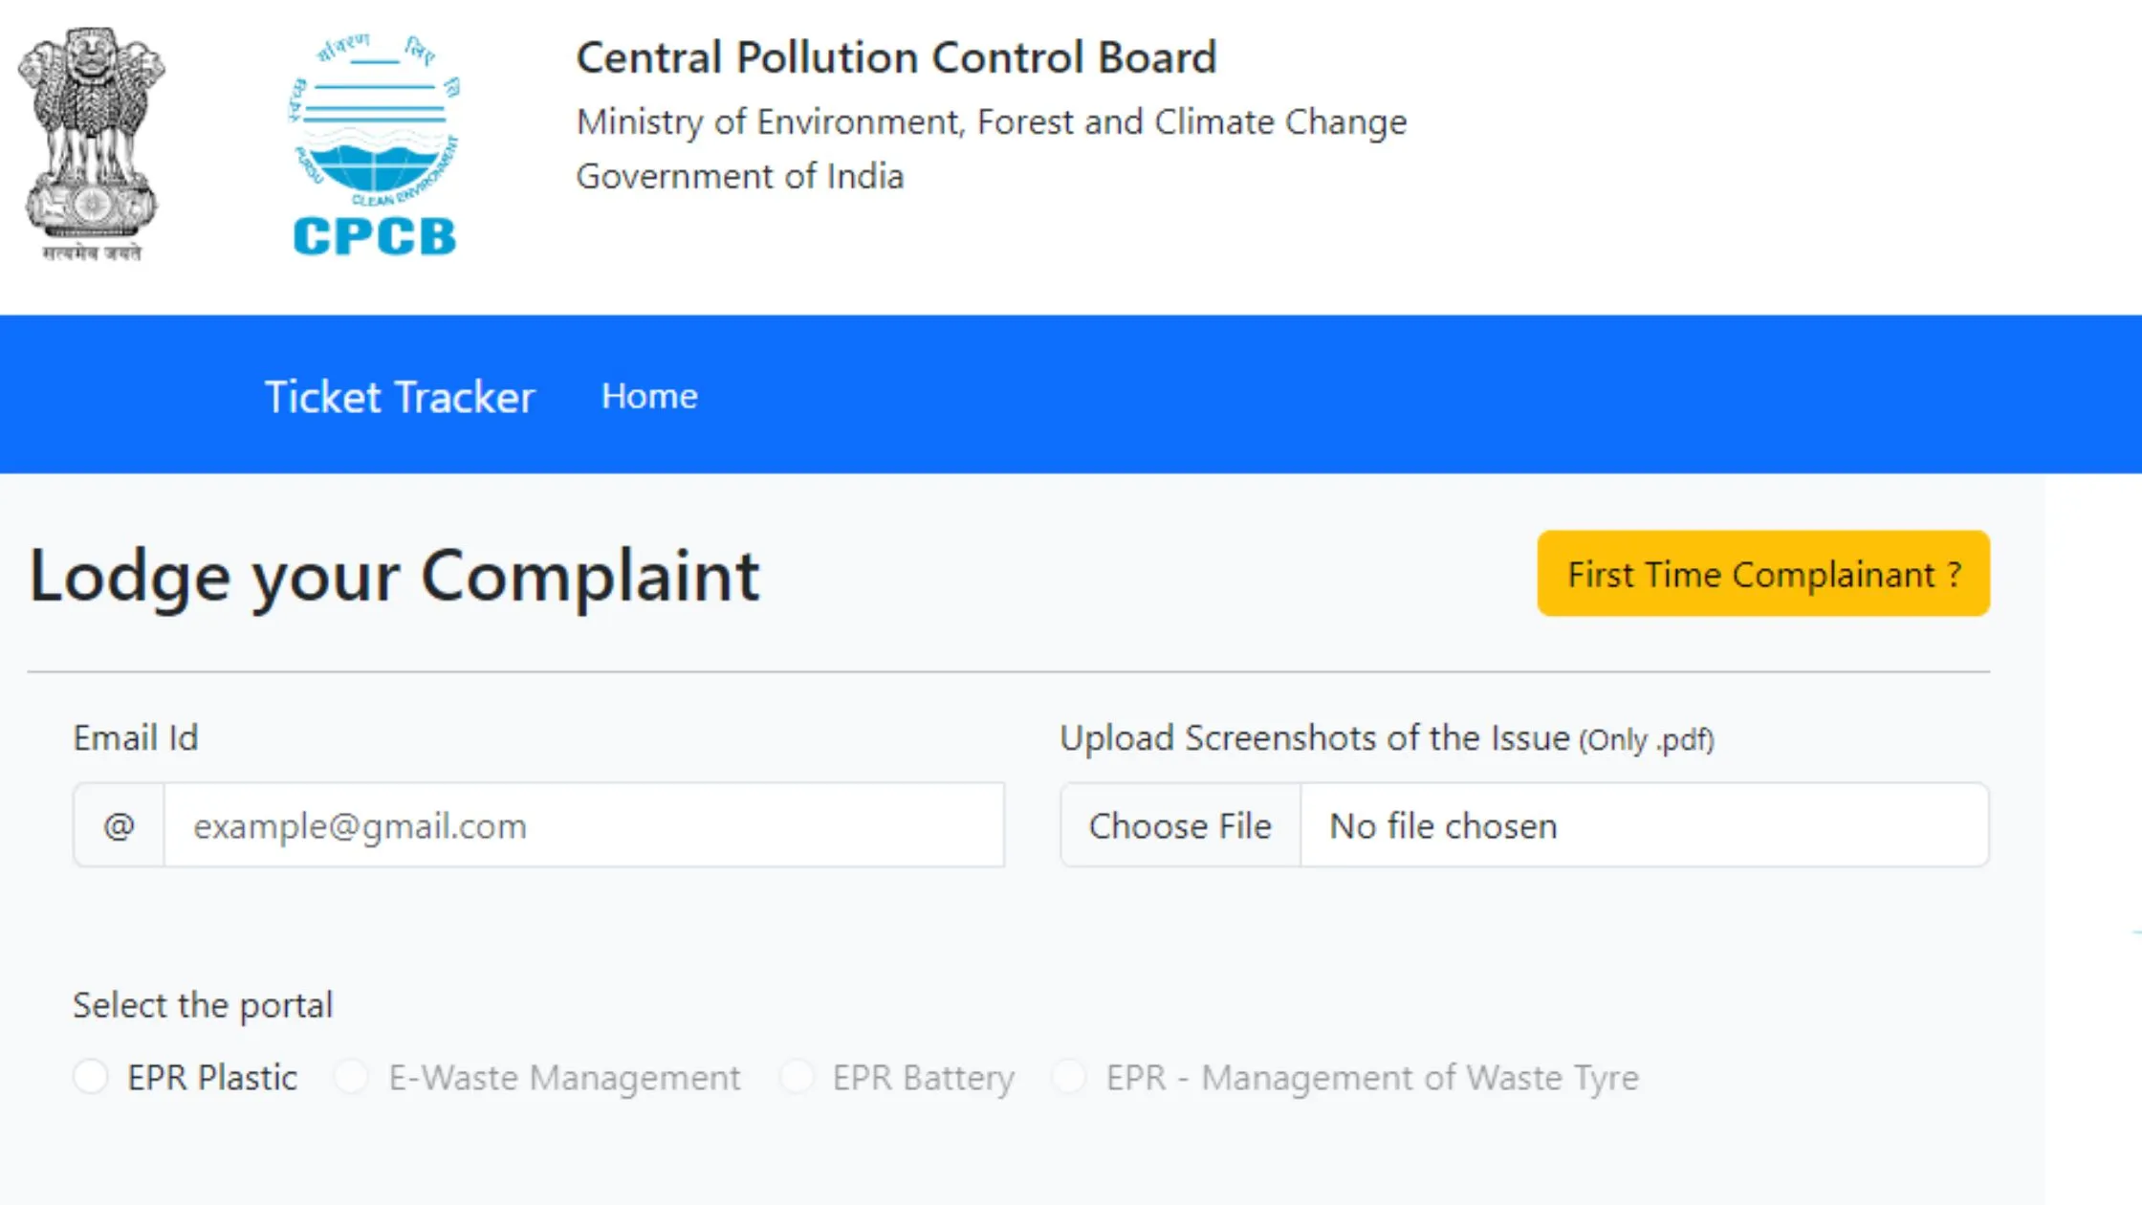Click the First Time Complainant button

pos(1762,574)
